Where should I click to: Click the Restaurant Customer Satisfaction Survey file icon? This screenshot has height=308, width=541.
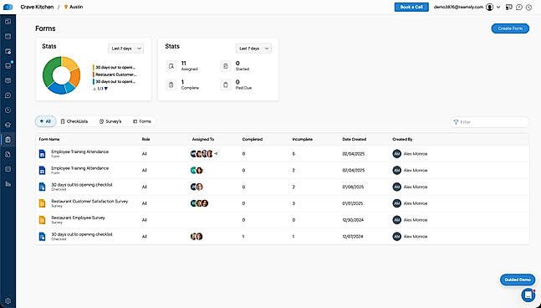tap(42, 203)
